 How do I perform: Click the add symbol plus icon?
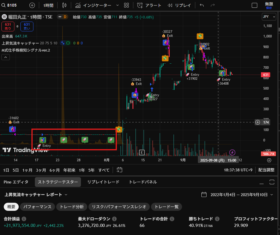[32, 5]
